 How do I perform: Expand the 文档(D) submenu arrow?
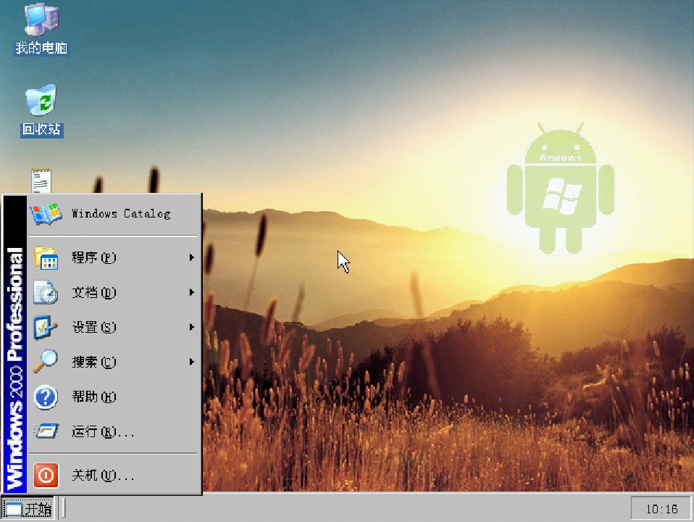[x=192, y=292]
